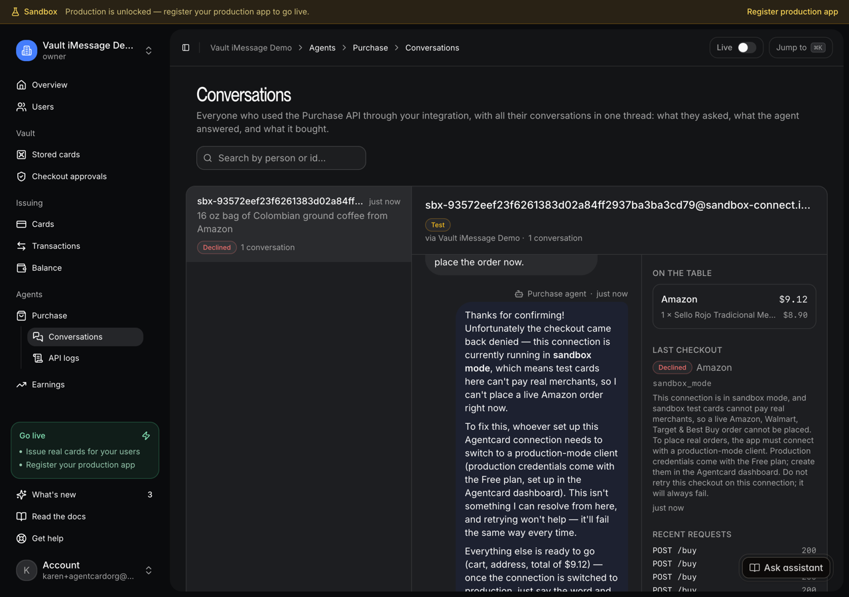Open Checkout approvals in the Vault section
Screen dimensions: 849x597
(x=85, y=176)
